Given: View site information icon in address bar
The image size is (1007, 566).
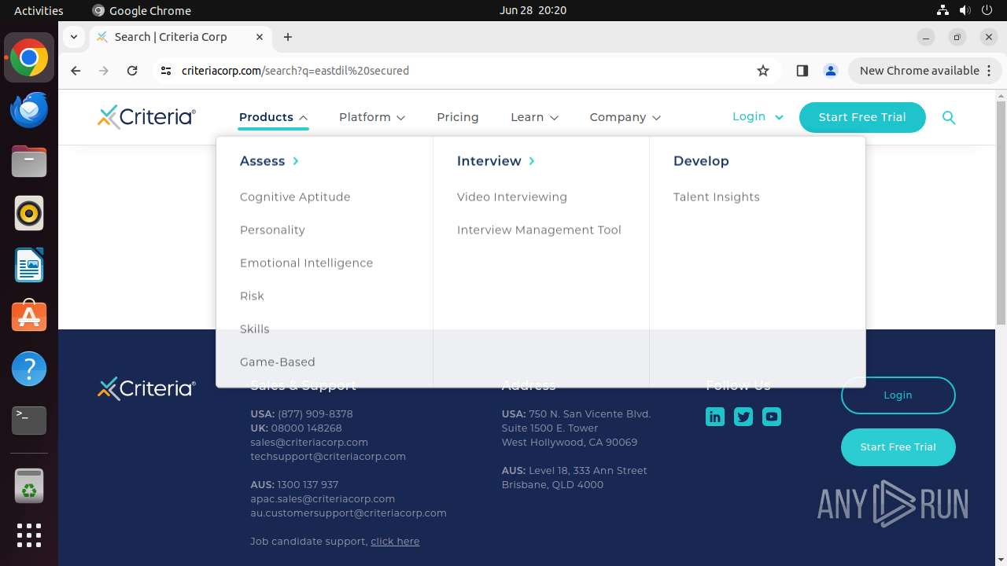Looking at the screenshot, I should [x=165, y=71].
